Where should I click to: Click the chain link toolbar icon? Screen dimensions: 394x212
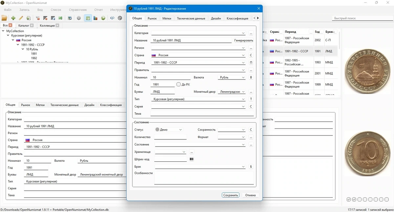112,18
